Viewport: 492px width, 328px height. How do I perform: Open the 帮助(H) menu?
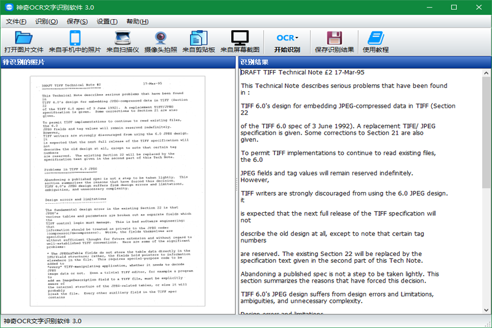coord(137,22)
